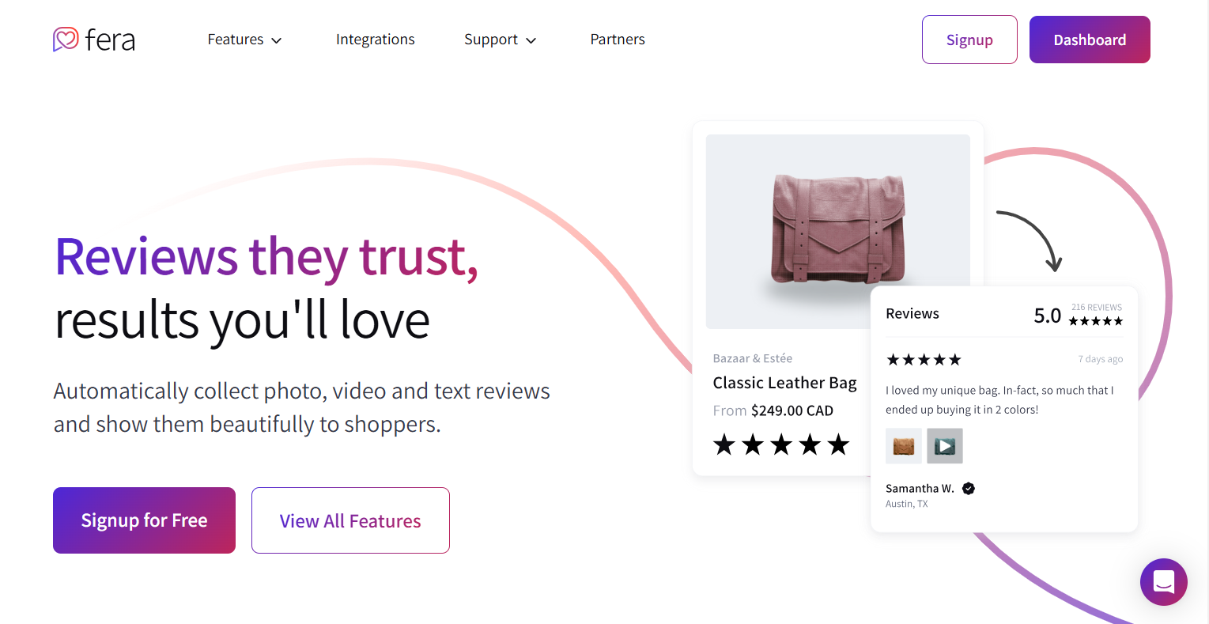Play Samantha's video review thumbnail
The image size is (1209, 624).
pos(944,445)
